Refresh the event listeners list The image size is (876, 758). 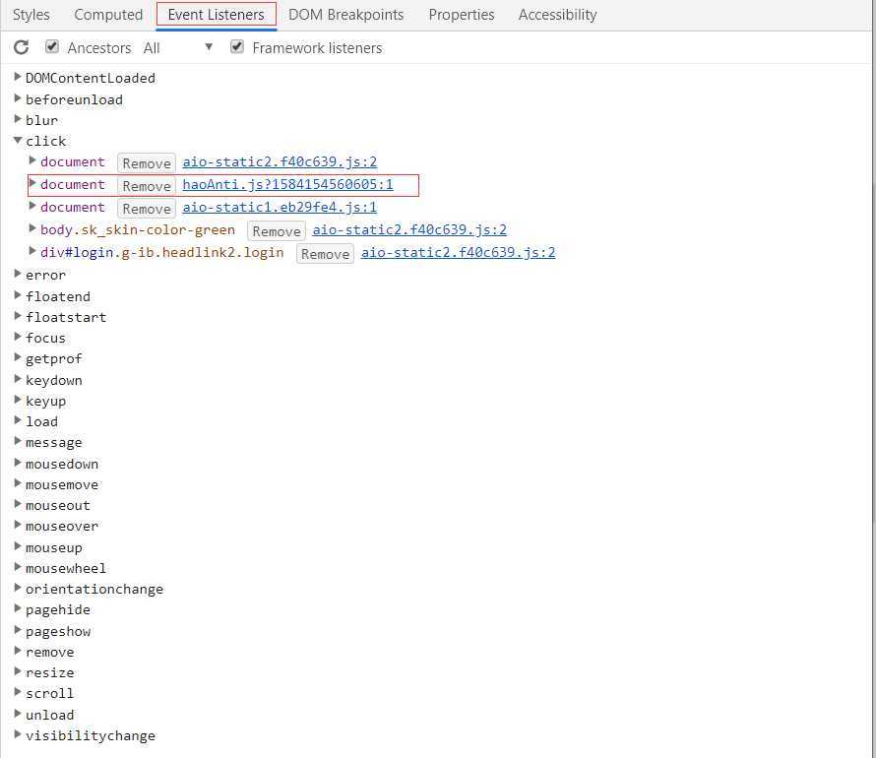pyautogui.click(x=22, y=47)
